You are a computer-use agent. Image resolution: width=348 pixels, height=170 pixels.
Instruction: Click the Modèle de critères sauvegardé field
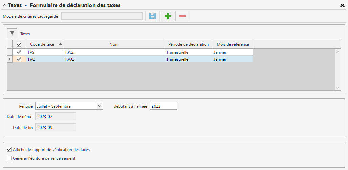(102, 16)
